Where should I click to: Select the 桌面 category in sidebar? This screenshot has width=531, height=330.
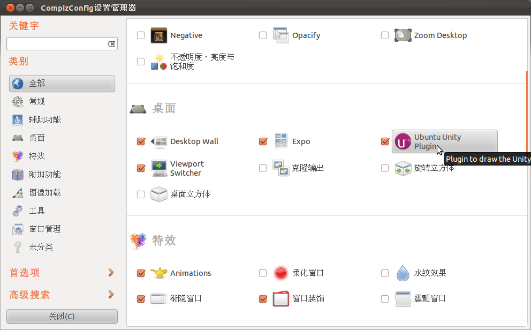click(x=36, y=138)
